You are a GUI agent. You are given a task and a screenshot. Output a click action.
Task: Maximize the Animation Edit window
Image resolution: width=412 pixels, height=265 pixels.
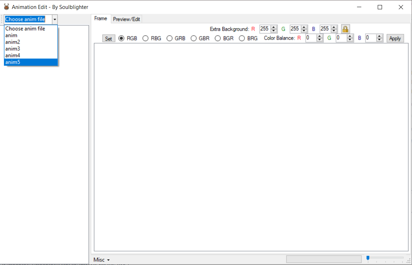tap(380, 7)
